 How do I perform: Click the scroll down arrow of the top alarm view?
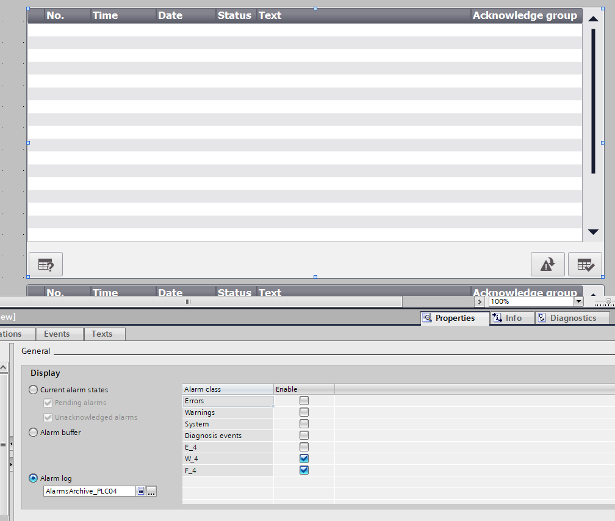coord(593,232)
